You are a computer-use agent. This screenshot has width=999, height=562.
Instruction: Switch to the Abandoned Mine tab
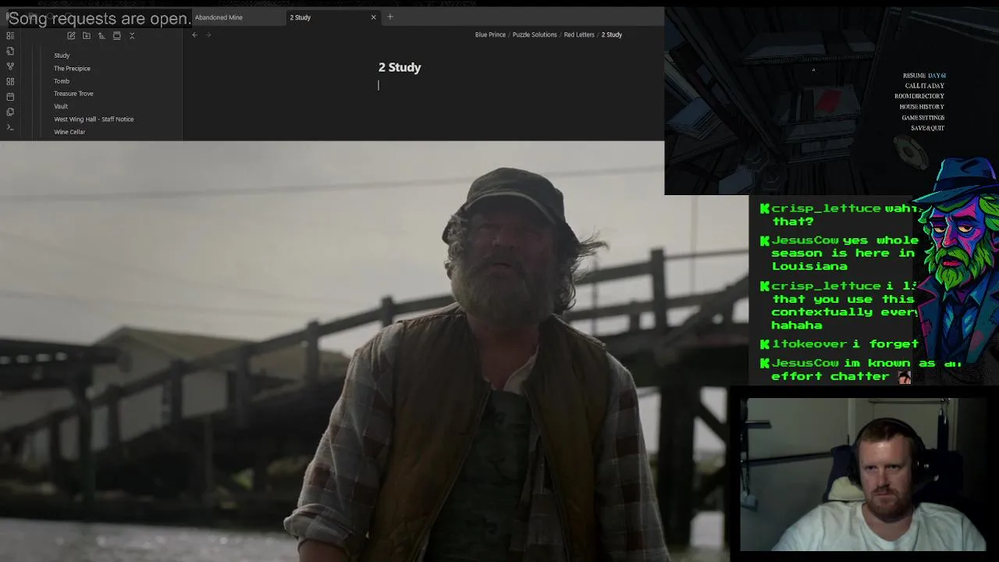coord(219,17)
